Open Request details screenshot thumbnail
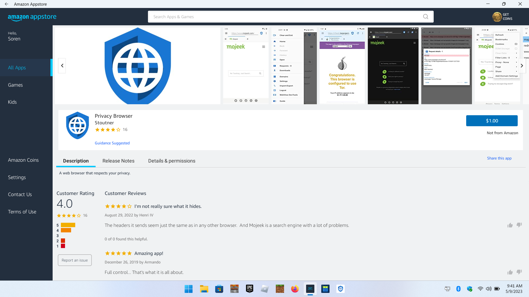529x297 pixels. (447, 66)
